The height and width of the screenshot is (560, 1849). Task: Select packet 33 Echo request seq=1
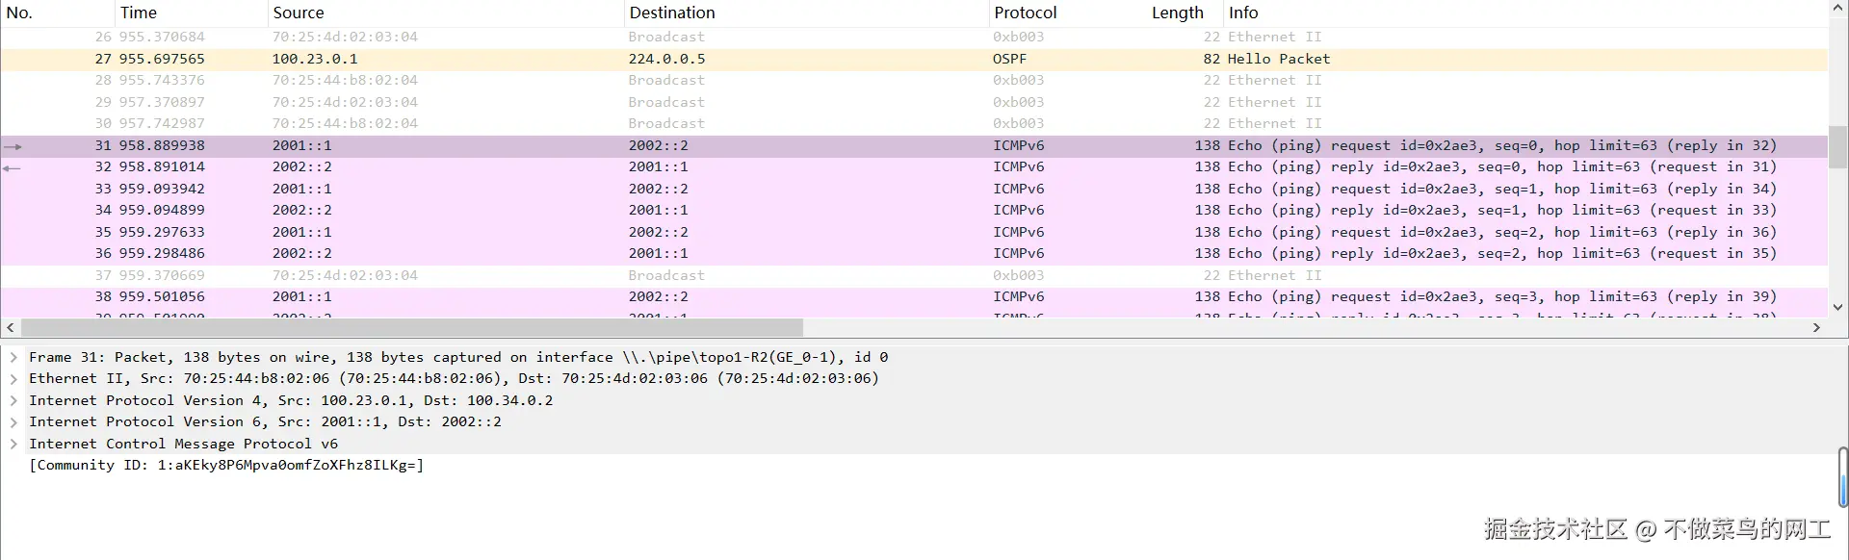coord(914,189)
